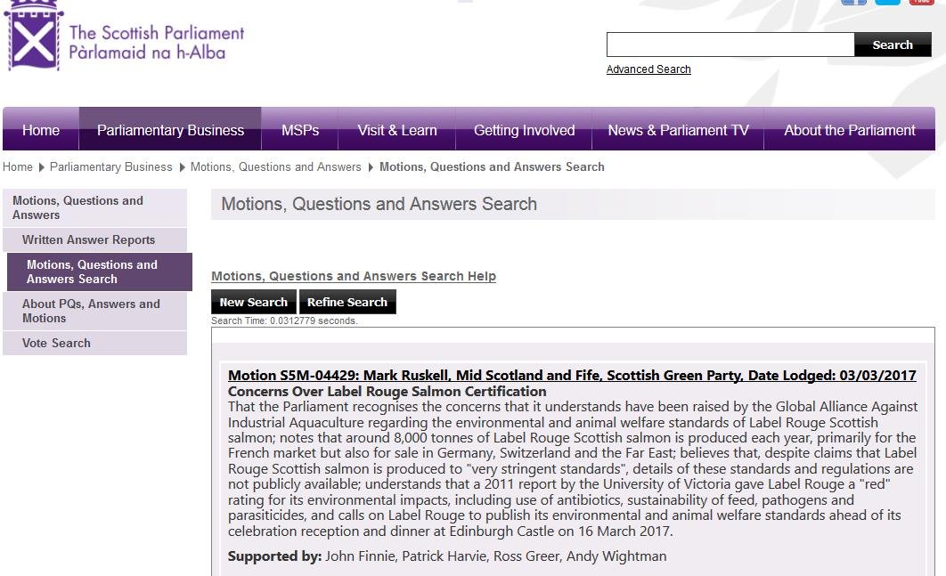Open the Twitter social icon

click(x=887, y=2)
